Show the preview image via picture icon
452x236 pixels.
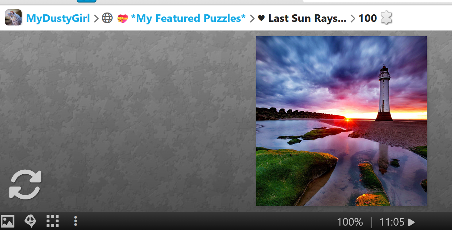point(8,221)
